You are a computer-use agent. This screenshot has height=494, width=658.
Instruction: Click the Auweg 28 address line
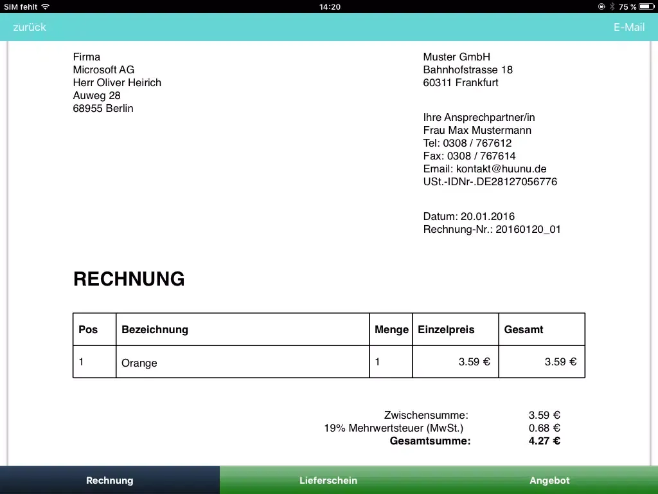(96, 95)
